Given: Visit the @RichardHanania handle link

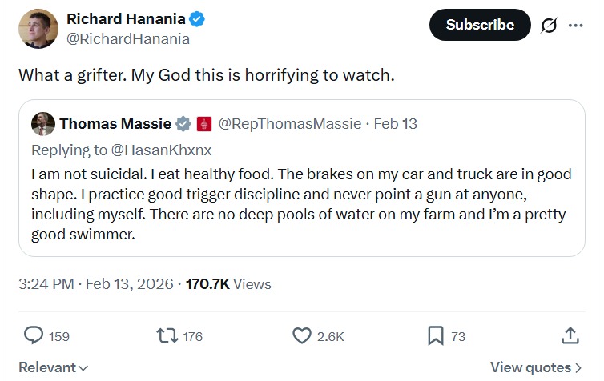Looking at the screenshot, I should (127, 38).
